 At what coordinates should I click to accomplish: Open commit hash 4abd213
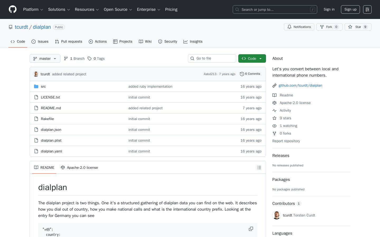[x=210, y=74]
